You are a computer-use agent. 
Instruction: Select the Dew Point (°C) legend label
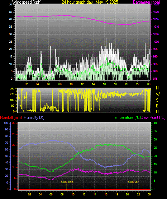pos(153,117)
